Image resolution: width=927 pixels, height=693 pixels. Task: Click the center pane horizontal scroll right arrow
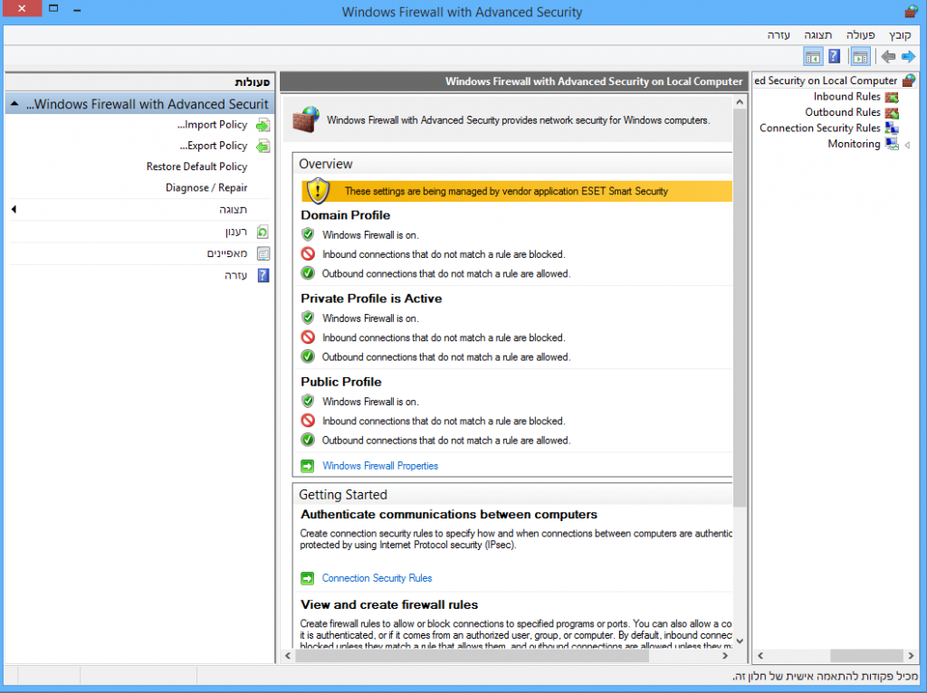pyautogui.click(x=725, y=656)
